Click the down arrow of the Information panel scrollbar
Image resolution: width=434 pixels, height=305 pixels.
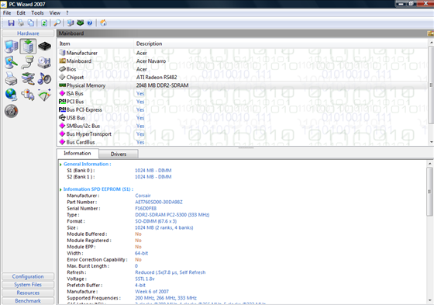429,300
